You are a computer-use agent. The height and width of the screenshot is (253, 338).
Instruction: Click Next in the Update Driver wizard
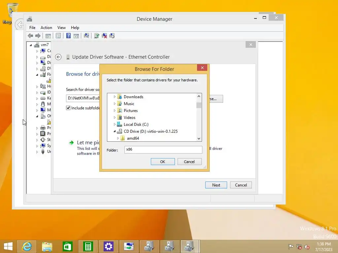coord(216,185)
